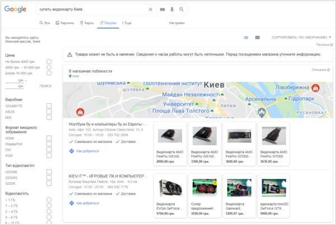Open the Карты tab
The height and width of the screenshot is (225, 336).
point(87,23)
